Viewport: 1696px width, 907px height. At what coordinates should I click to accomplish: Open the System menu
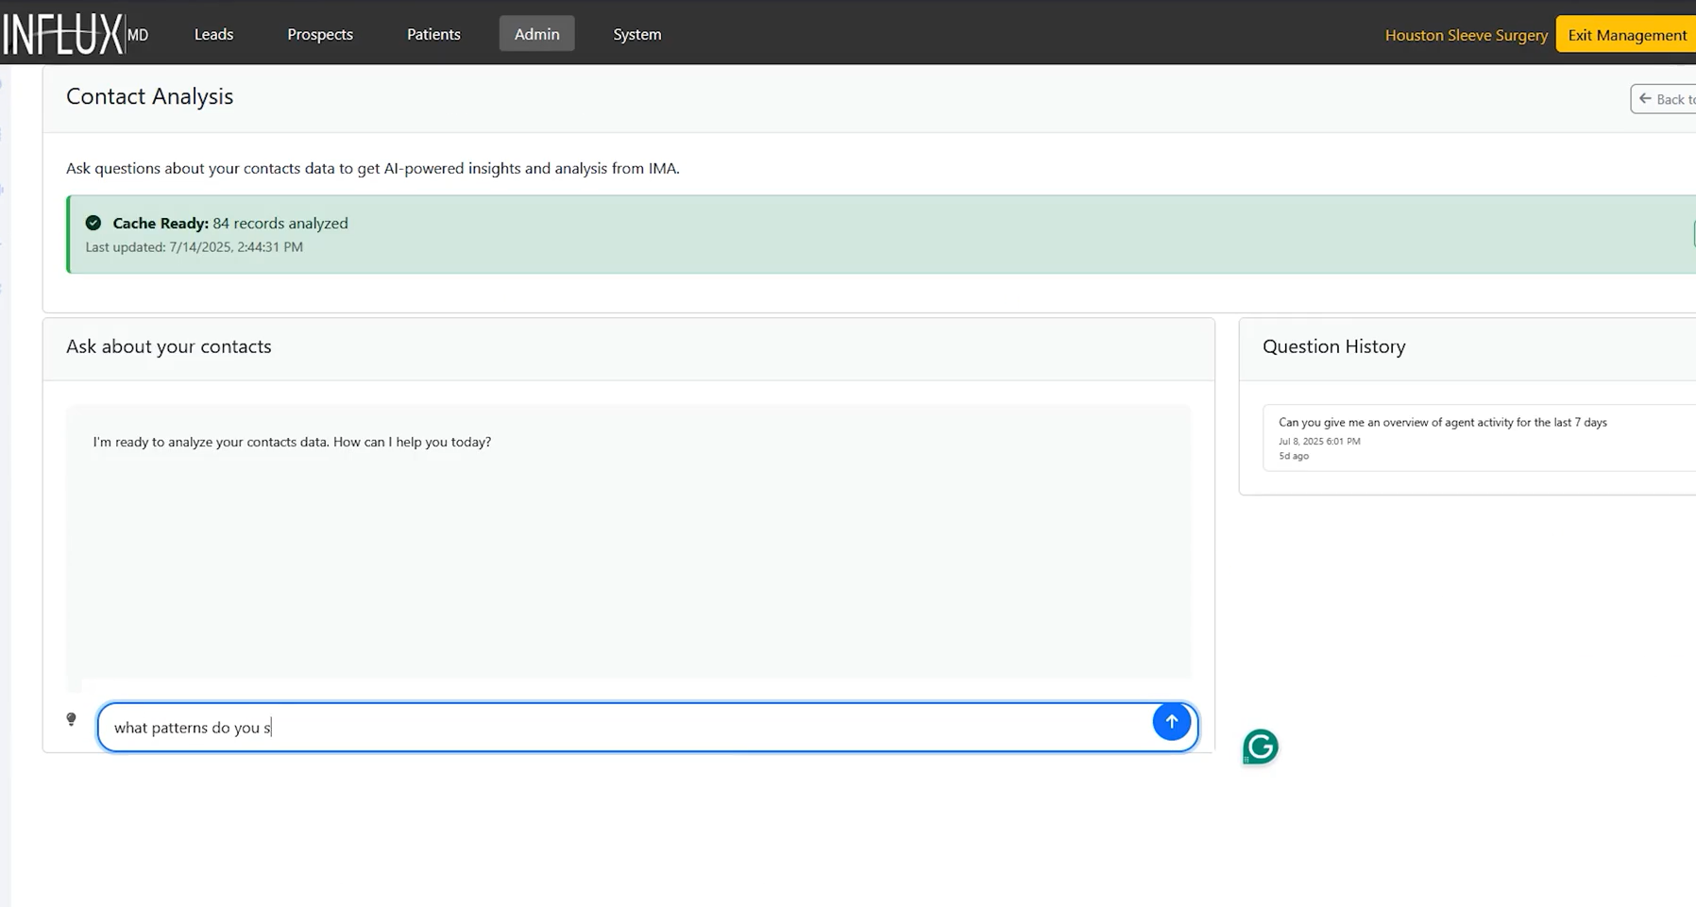point(636,34)
